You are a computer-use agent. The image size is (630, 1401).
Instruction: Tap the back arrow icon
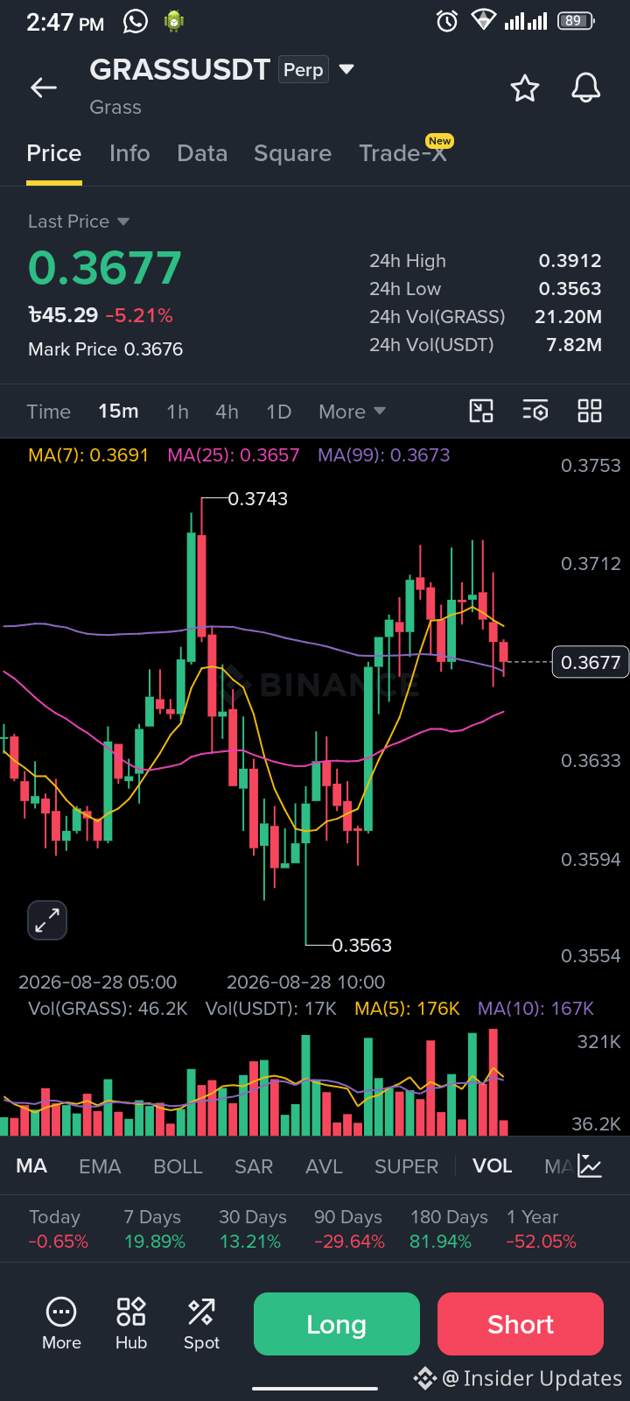click(x=44, y=88)
